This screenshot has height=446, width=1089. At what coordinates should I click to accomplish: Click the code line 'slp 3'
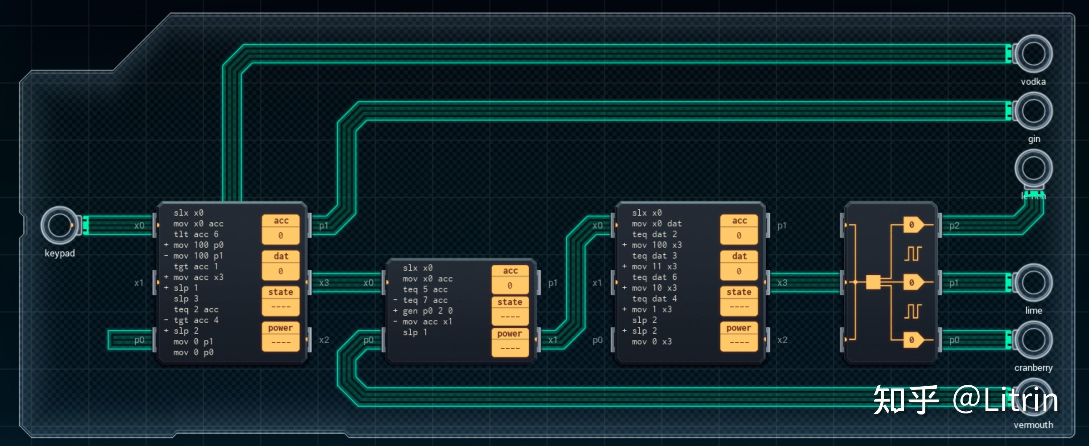click(x=185, y=299)
